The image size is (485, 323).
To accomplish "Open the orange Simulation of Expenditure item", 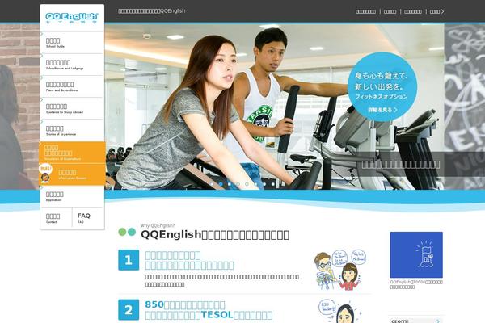I will 72,153.
